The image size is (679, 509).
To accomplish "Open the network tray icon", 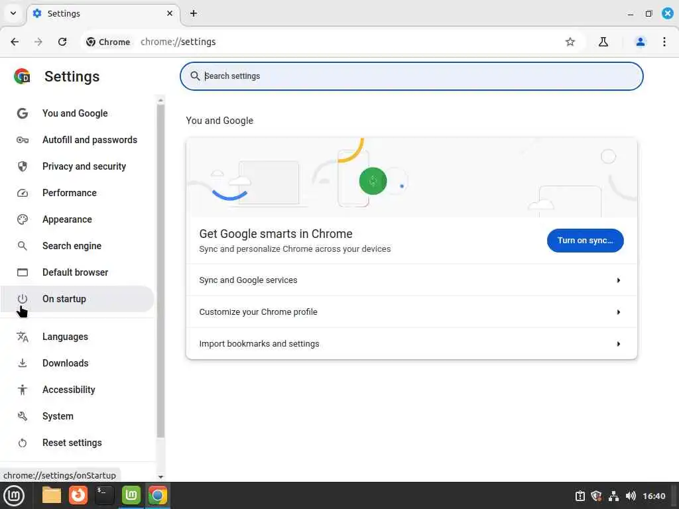I will [613, 496].
